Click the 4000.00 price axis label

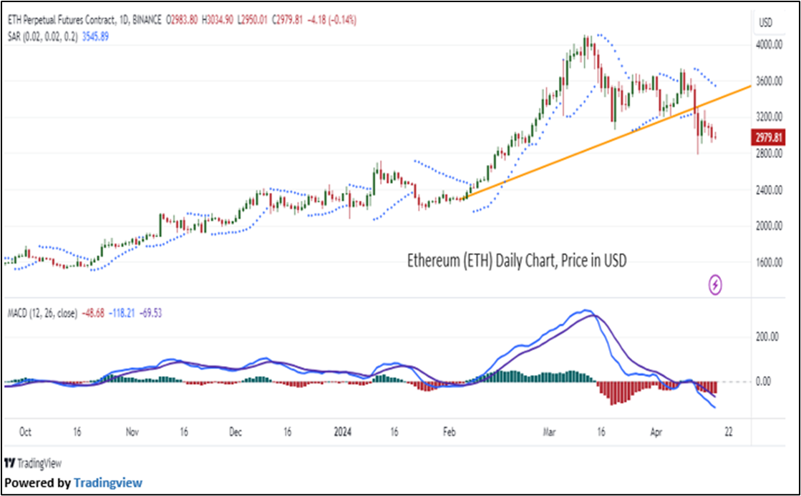769,46
